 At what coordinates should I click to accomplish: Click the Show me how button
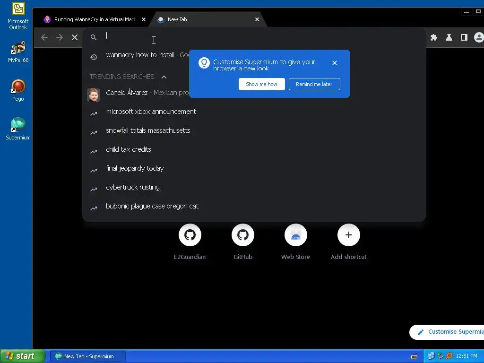(x=261, y=84)
